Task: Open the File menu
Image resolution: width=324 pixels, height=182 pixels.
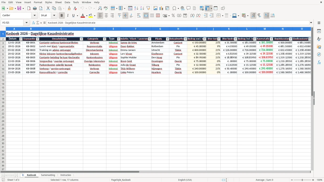Action: (x=4, y=2)
